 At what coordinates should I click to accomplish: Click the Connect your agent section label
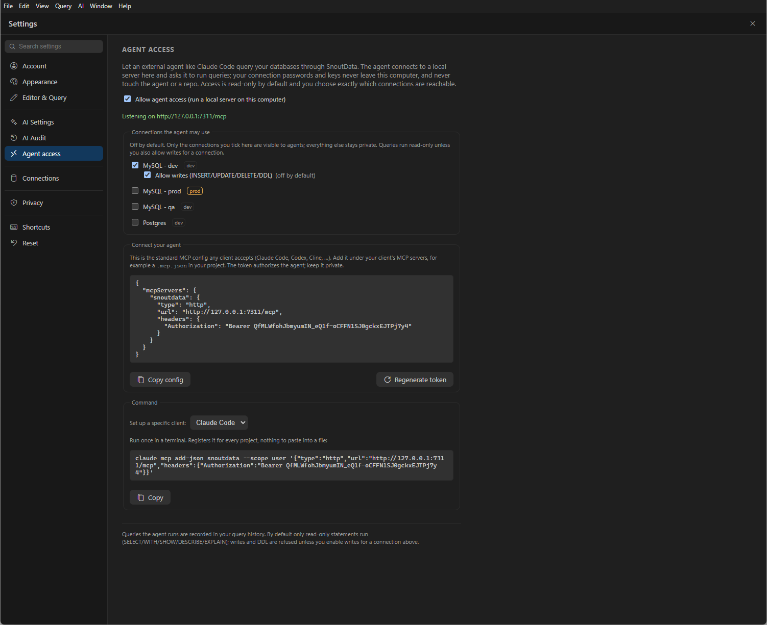point(156,245)
